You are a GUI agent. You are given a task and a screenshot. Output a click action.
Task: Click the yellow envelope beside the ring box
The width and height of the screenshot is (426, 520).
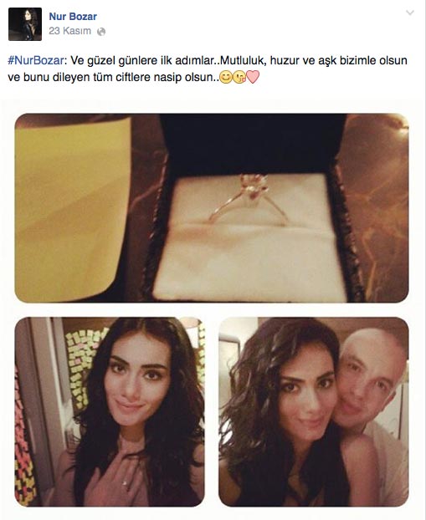click(x=72, y=209)
